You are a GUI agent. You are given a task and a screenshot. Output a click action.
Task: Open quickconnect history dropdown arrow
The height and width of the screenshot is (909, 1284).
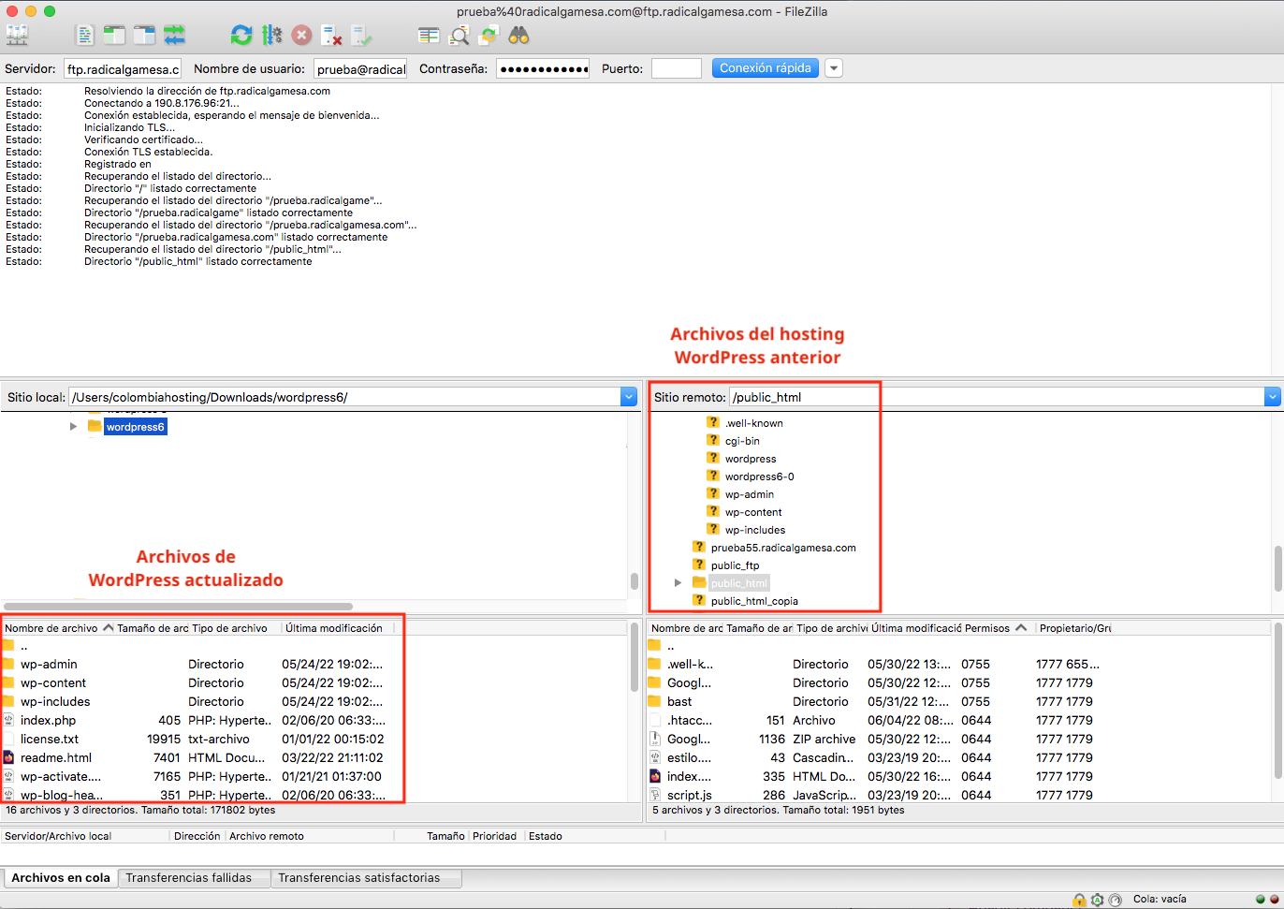coord(834,68)
